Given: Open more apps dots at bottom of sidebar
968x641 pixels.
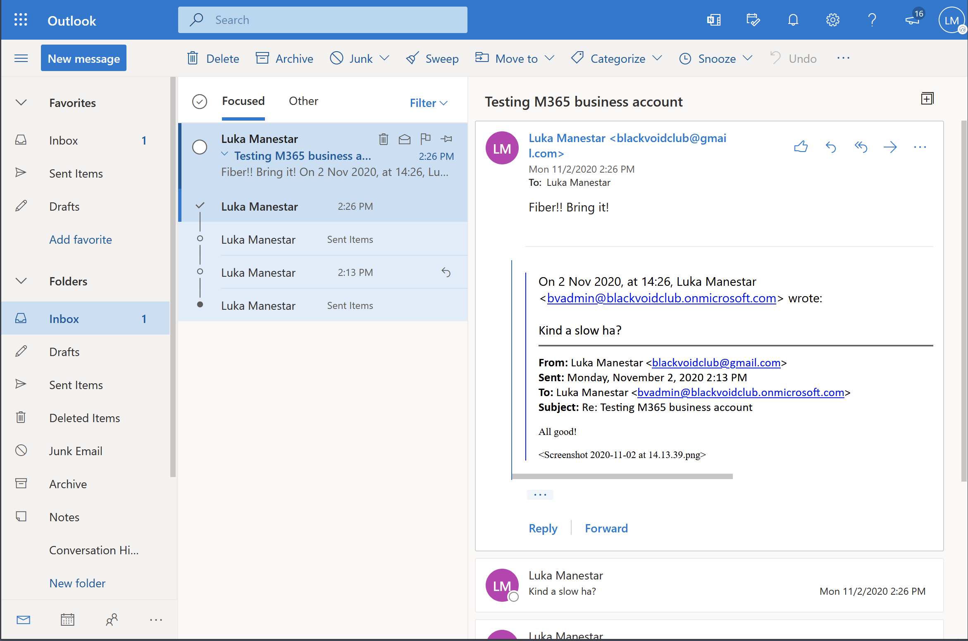Looking at the screenshot, I should (x=156, y=620).
